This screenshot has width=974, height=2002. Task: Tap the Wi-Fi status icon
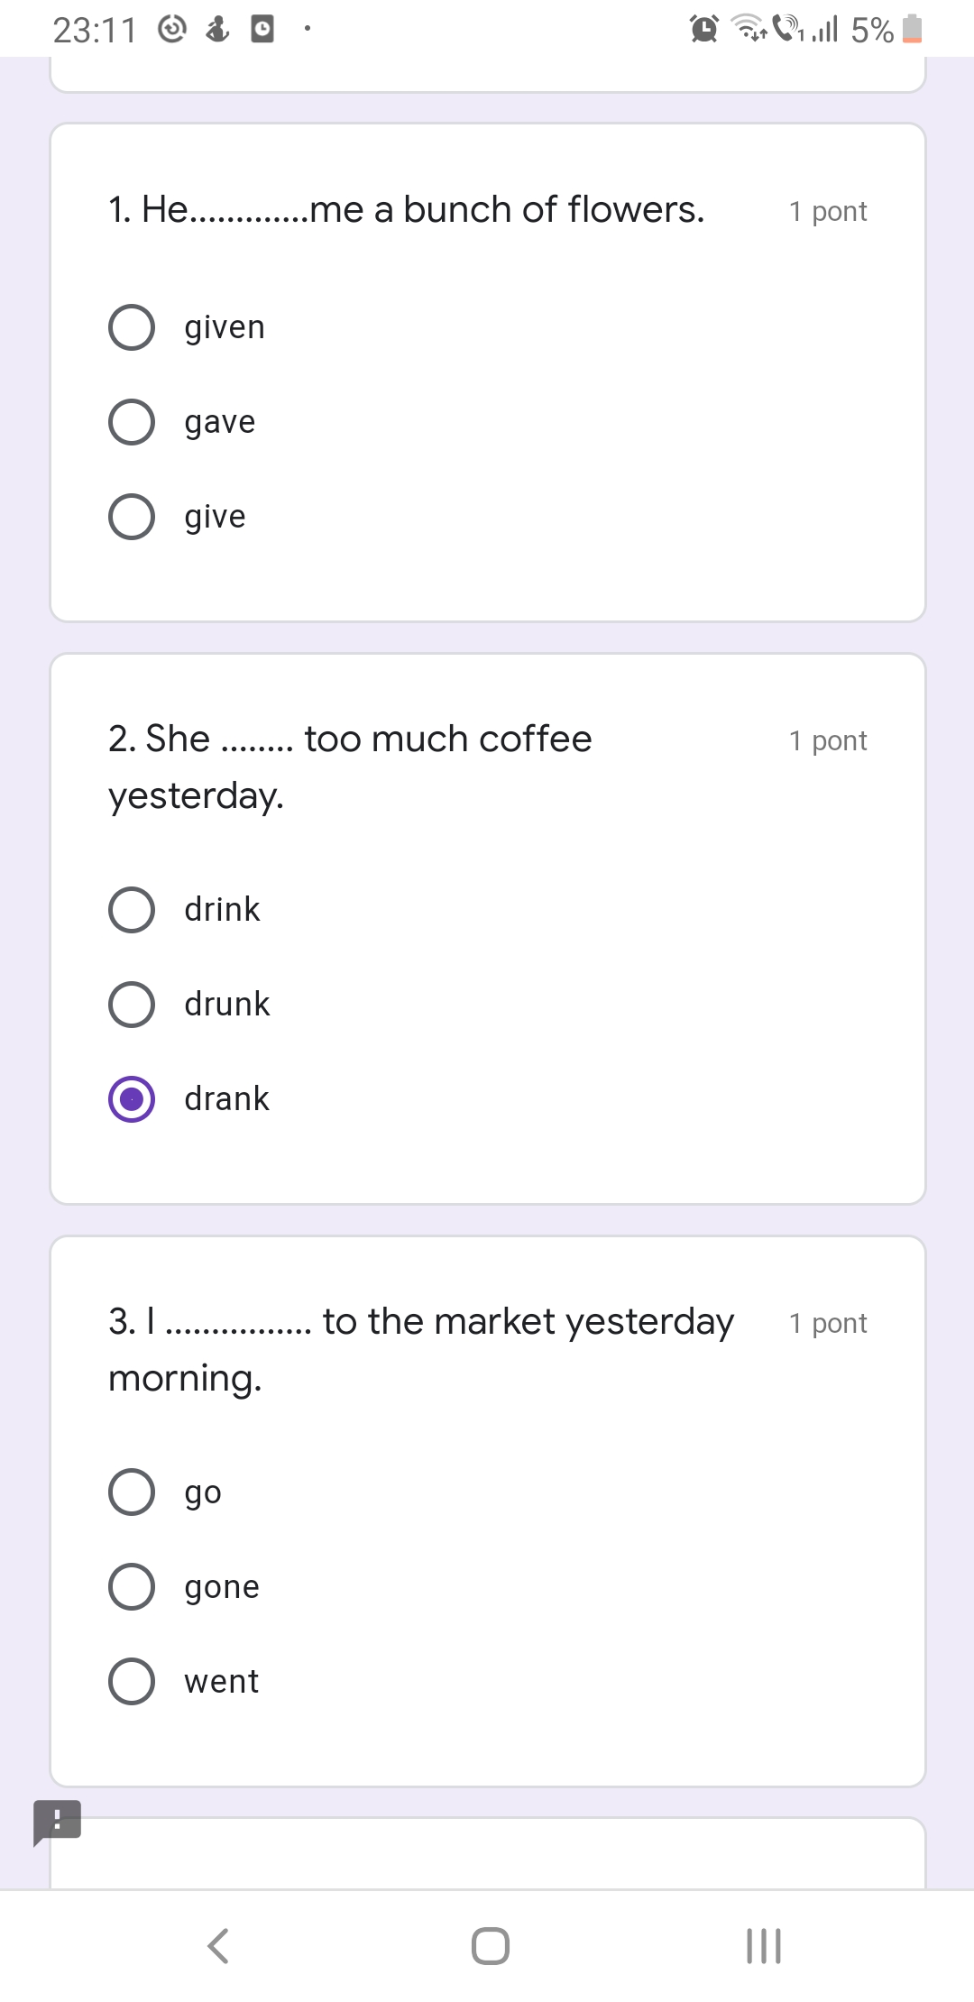click(x=748, y=30)
